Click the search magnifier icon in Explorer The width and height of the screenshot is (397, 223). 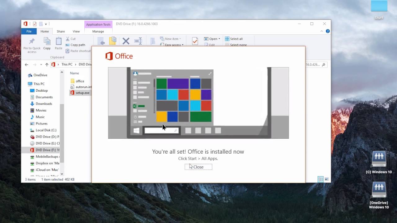pos(323,64)
